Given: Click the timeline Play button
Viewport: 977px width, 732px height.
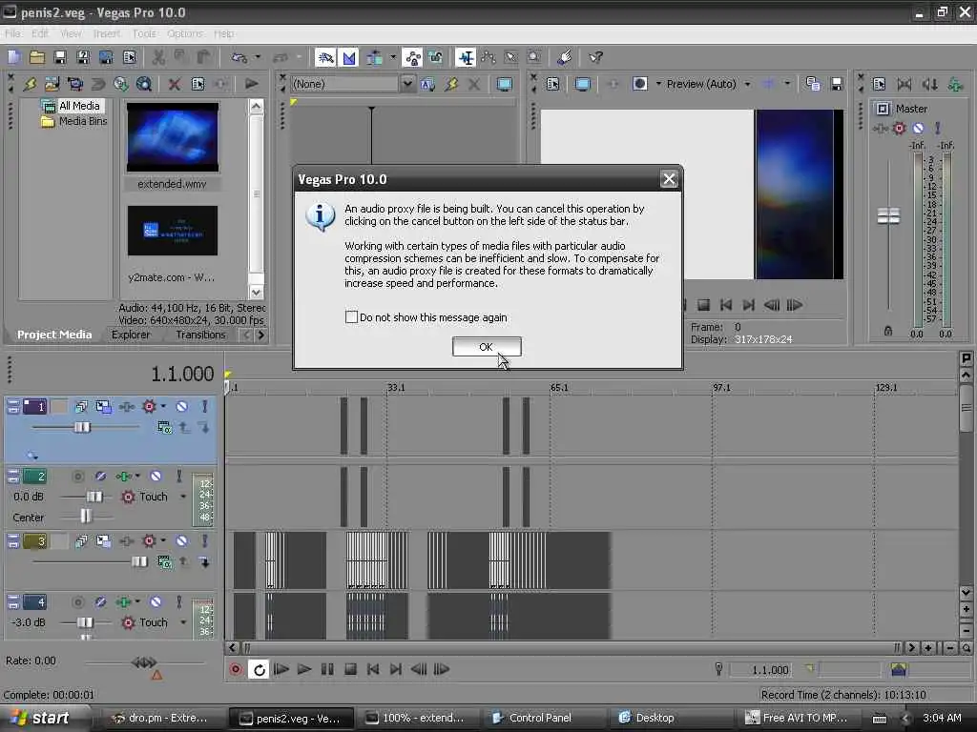Looking at the screenshot, I should (x=304, y=669).
